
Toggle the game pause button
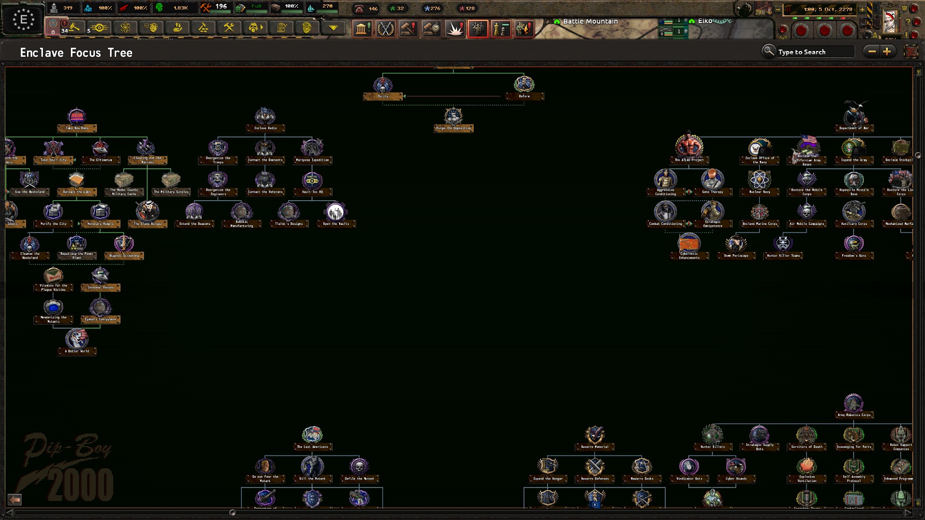point(789,9)
